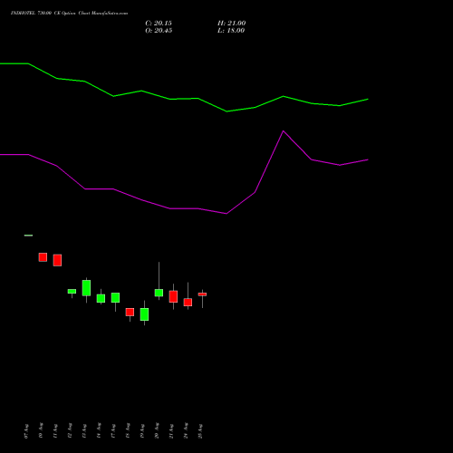This screenshot has width=453, height=453.
Task: Select the 21 Aug date label
Action: coord(171,431)
